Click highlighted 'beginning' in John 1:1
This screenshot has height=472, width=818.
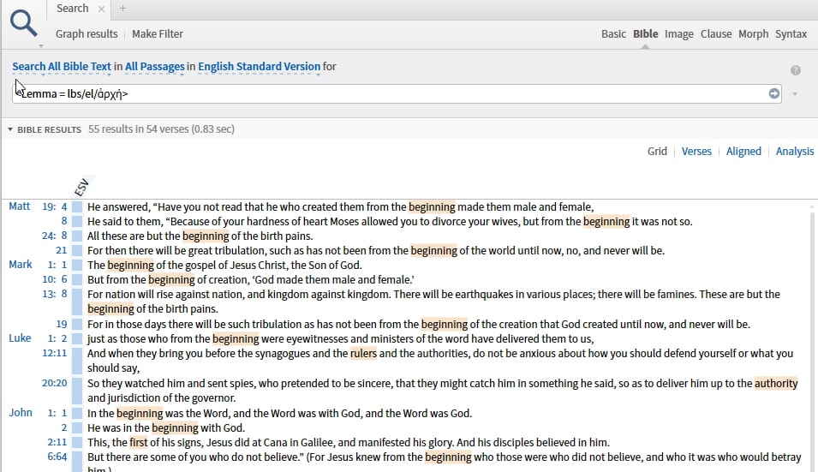click(x=140, y=414)
